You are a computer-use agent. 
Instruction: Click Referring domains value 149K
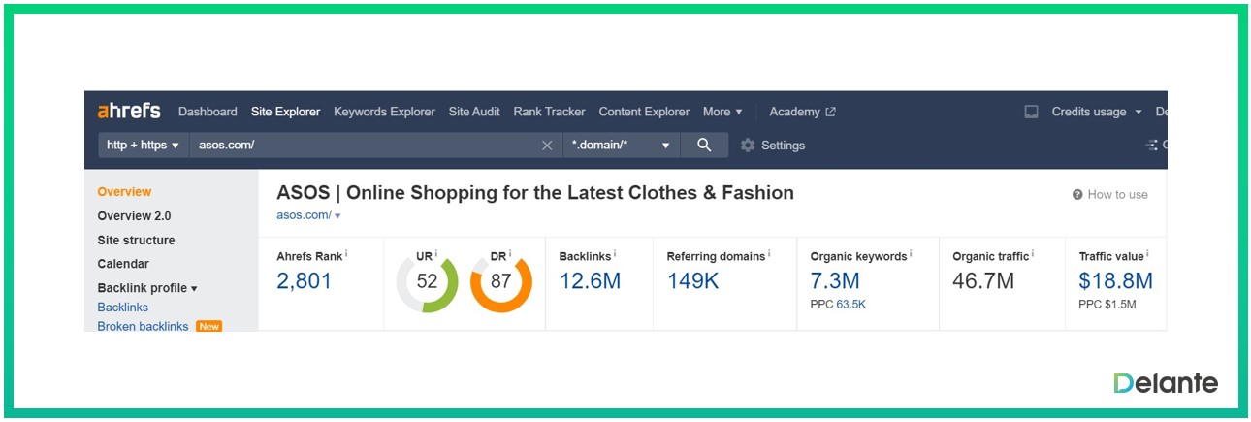point(692,281)
